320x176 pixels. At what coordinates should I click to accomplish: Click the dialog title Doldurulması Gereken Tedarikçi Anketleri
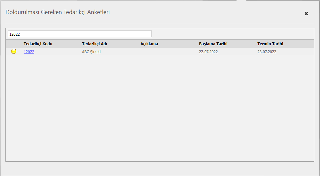58,12
